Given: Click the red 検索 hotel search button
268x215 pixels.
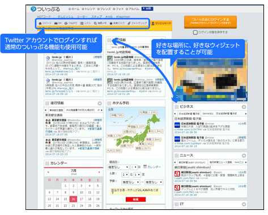Looking at the screenshot, I should pos(135,199).
